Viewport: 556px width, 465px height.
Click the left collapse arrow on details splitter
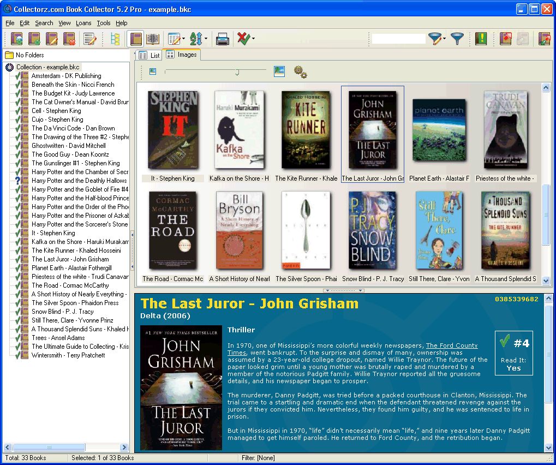tap(327, 290)
